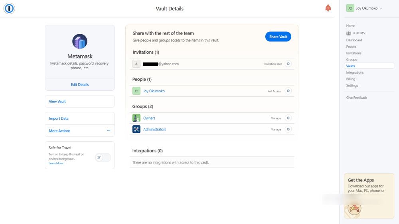This screenshot has height=224, width=399.
Task: Open gear settings for Joy Okumoko row
Action: tap(288, 91)
